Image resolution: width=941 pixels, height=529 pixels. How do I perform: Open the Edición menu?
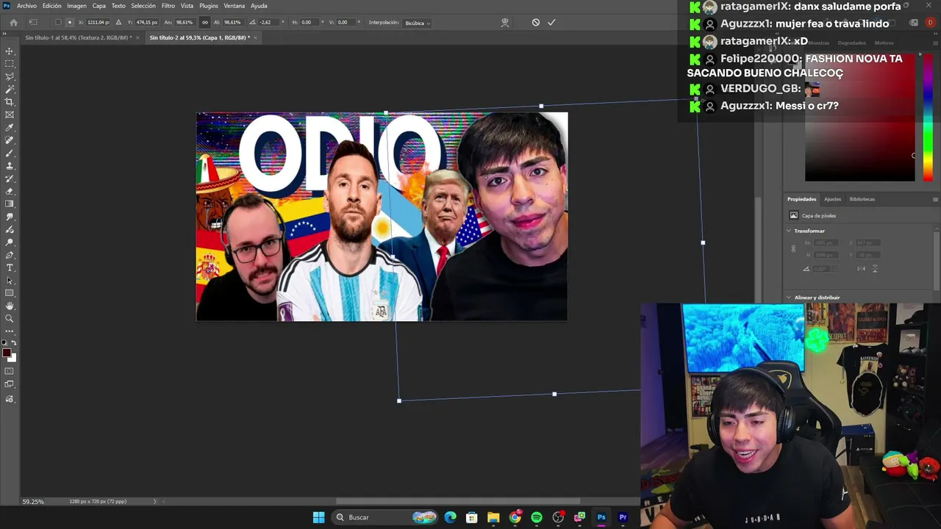52,6
